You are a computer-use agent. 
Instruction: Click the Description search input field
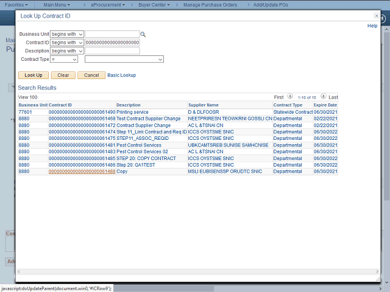click(112, 51)
